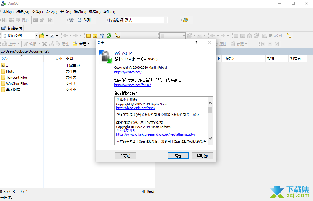The image size is (313, 201).
Task: Open the chiark.greenend.org.uk putty link
Action: pos(156,134)
